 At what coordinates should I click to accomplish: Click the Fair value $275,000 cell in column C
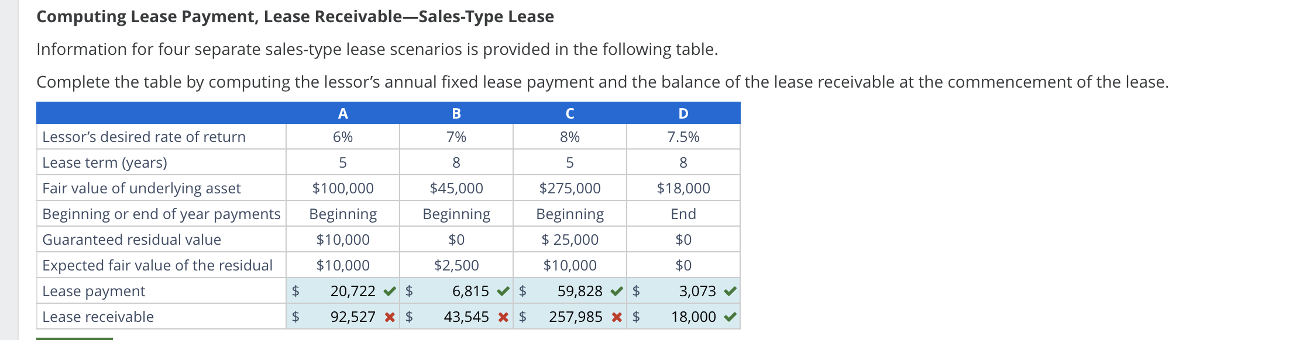click(x=570, y=188)
